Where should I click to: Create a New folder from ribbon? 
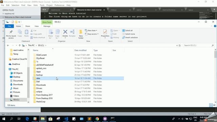(81, 34)
